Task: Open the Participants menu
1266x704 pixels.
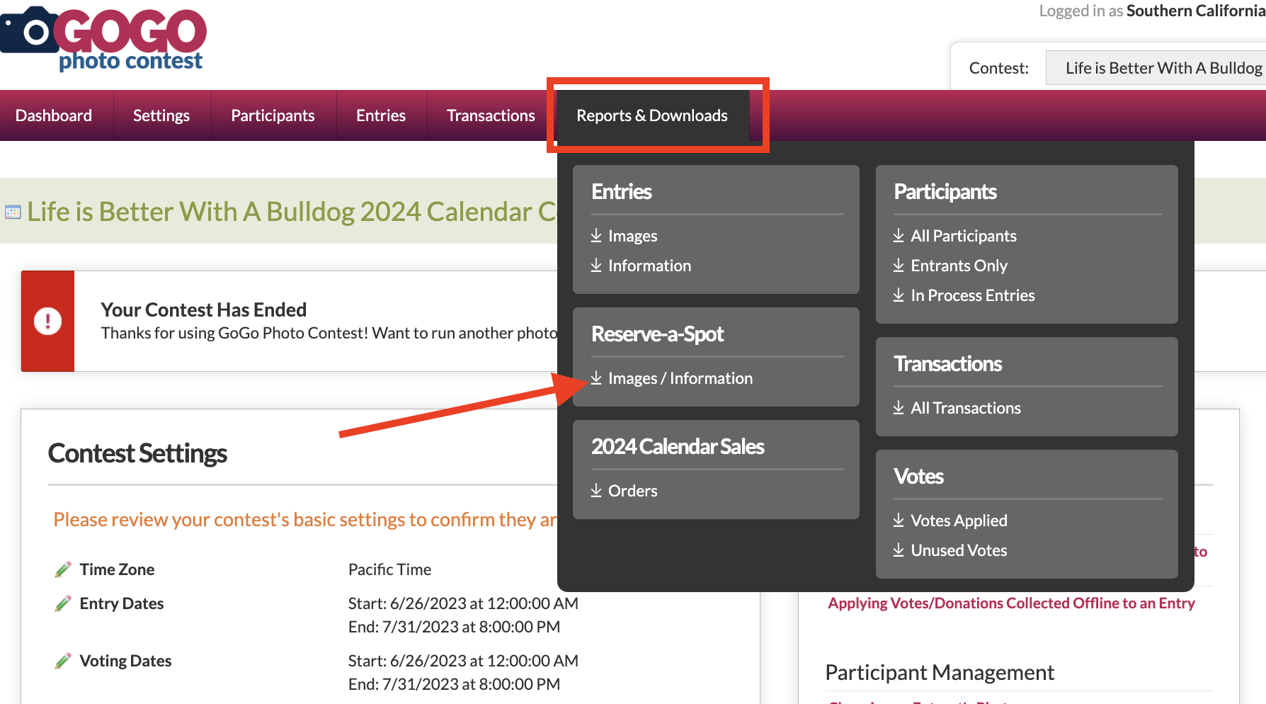Action: [273, 115]
